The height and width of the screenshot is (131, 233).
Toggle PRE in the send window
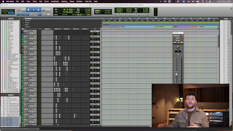click(178, 43)
